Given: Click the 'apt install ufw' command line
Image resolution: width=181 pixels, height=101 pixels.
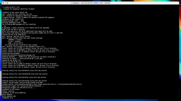Looking at the screenshot, I should coord(13,19).
